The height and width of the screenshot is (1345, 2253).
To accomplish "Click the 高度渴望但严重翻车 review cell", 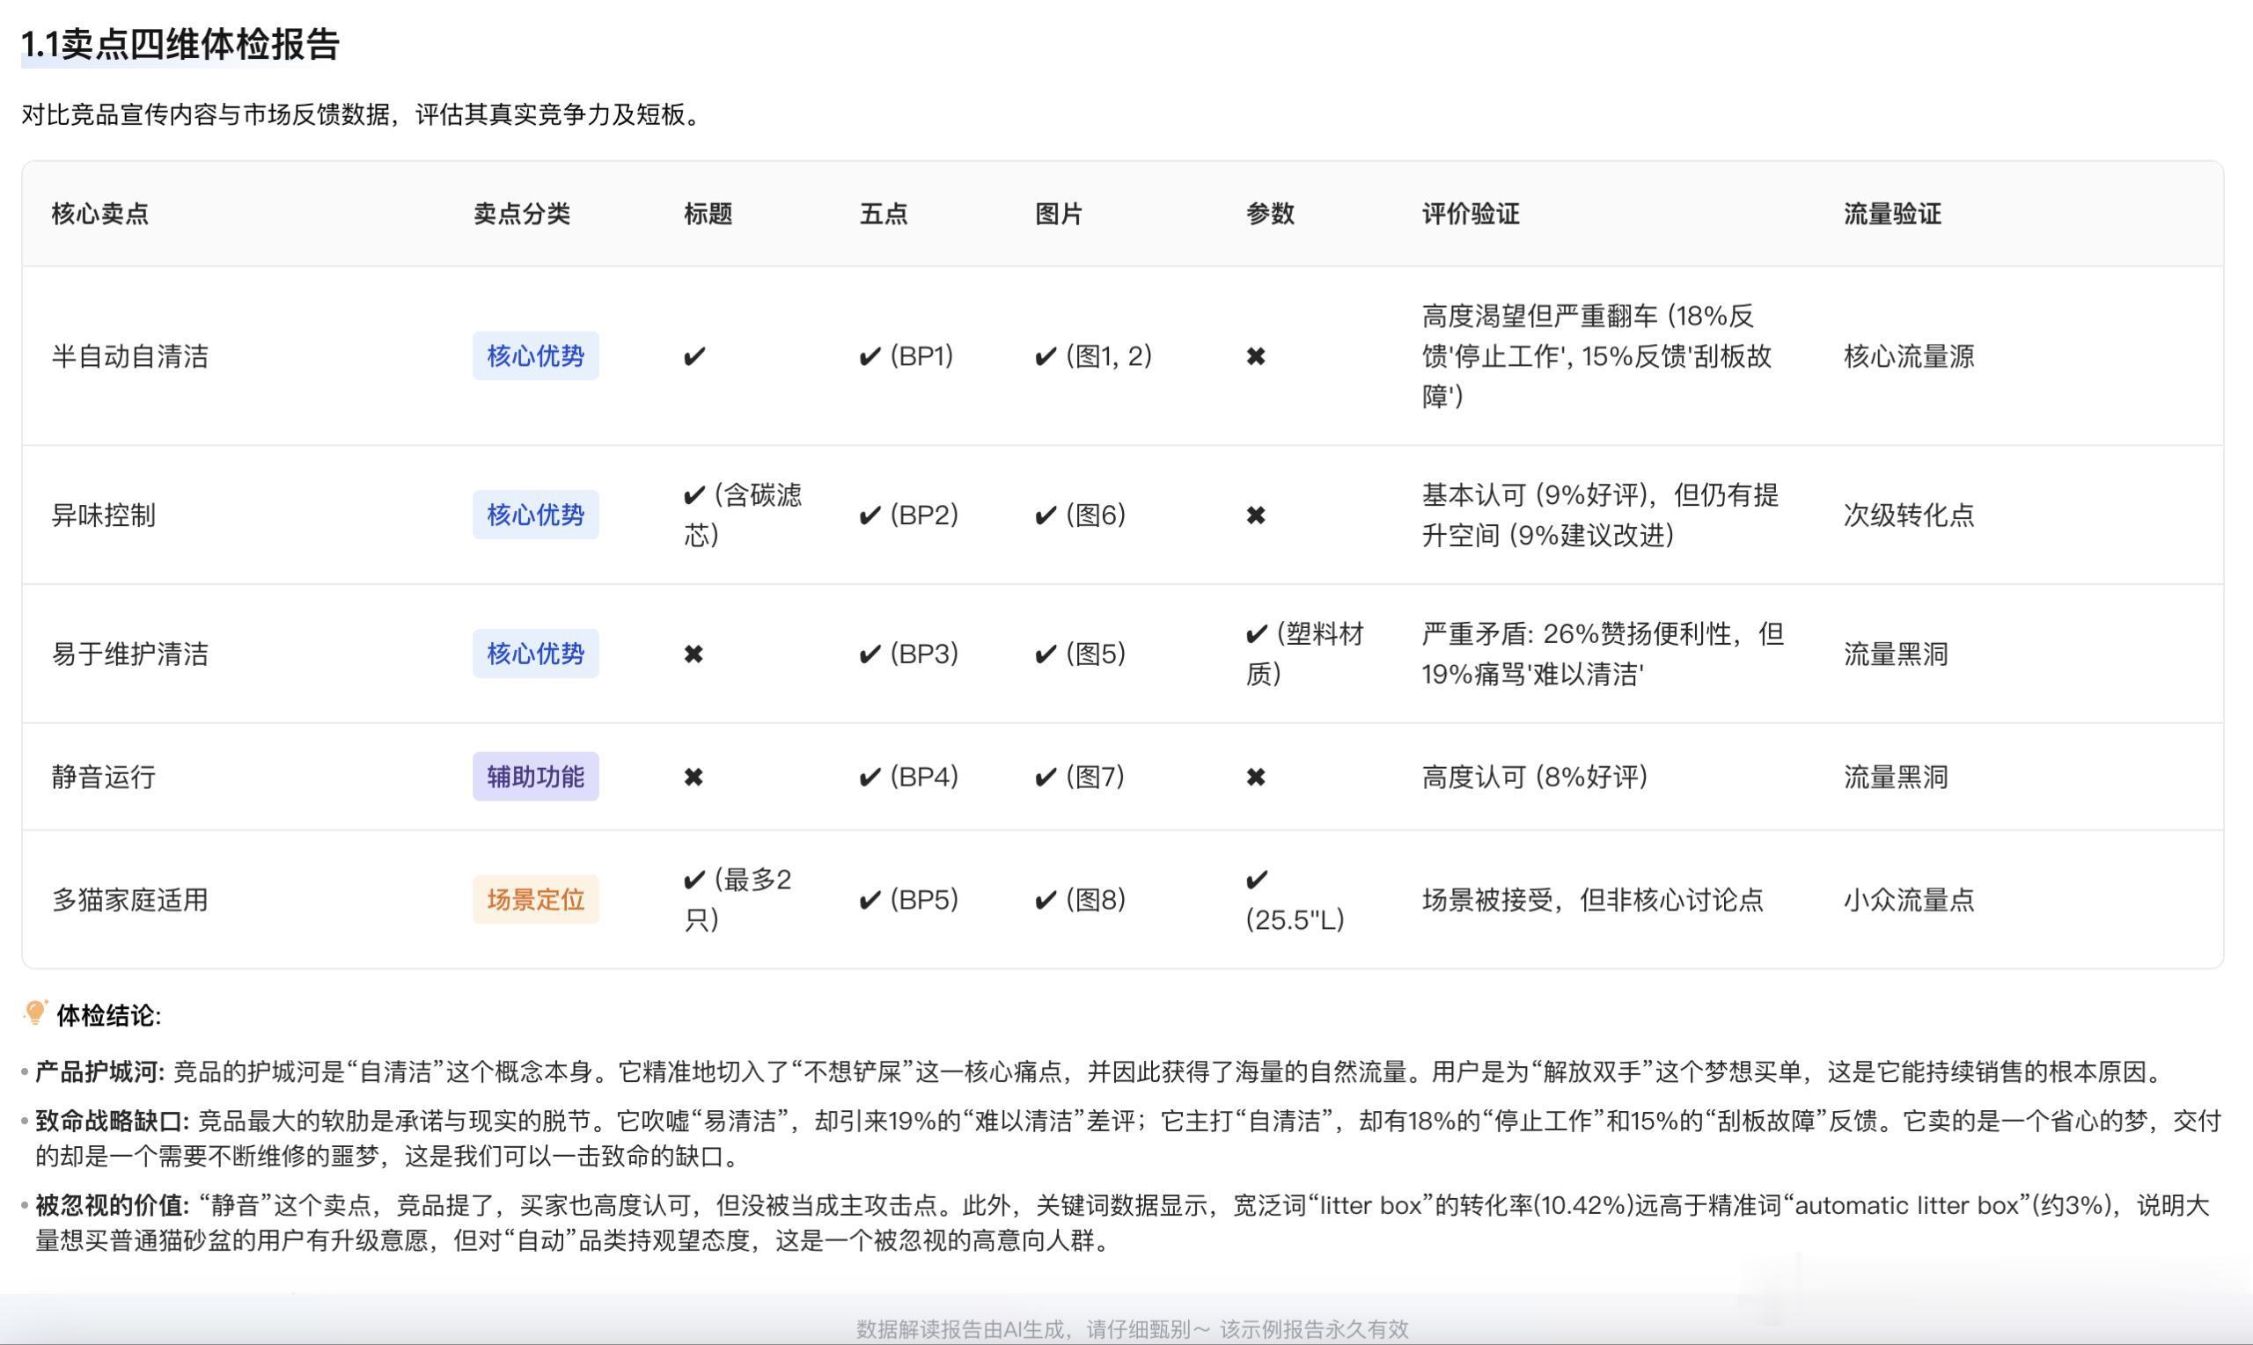I will 1596,356.
